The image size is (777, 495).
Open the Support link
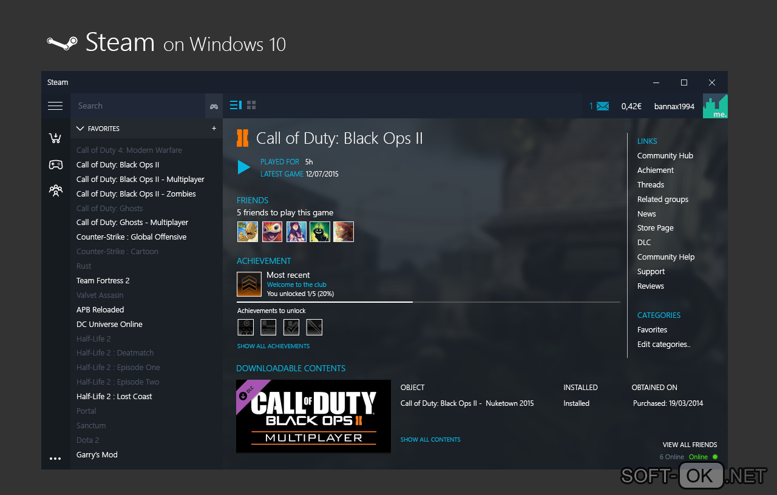coord(651,272)
